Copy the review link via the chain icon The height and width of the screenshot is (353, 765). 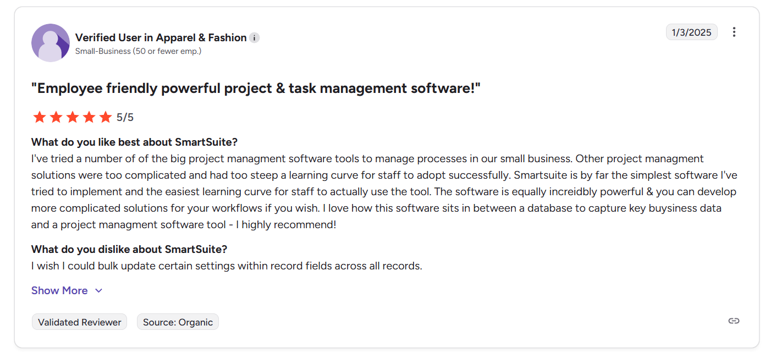(734, 321)
